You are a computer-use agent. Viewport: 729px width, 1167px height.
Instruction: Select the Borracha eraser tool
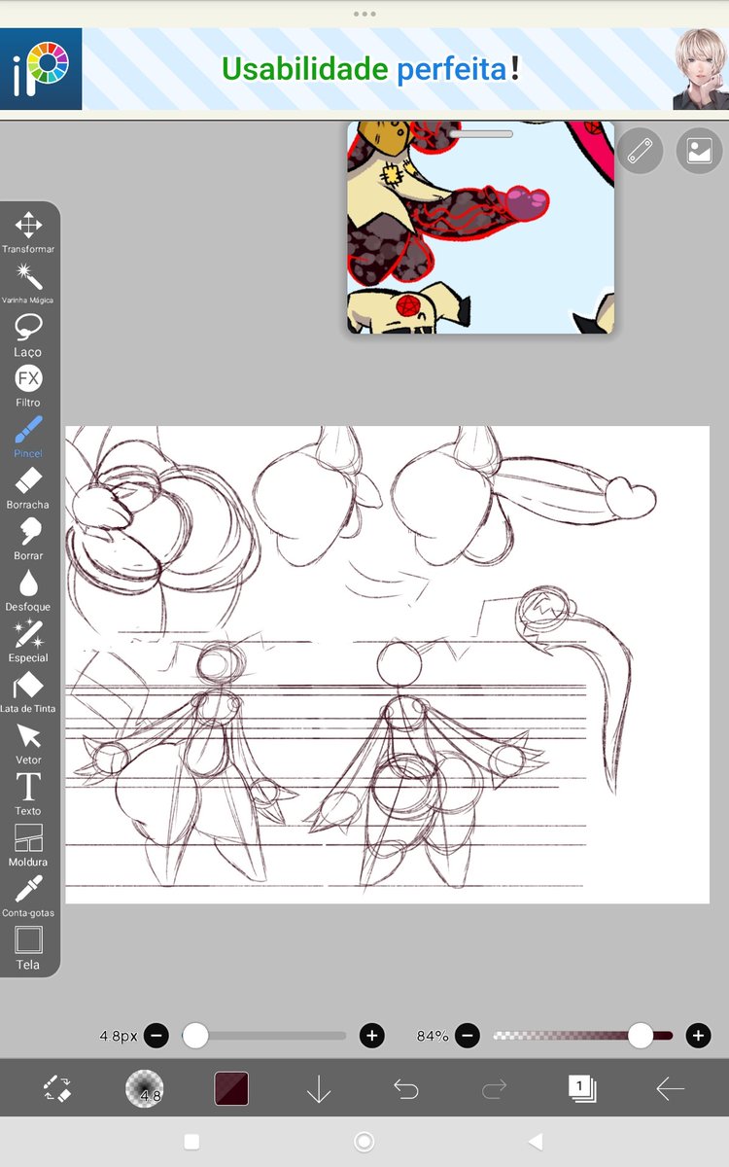pyautogui.click(x=28, y=487)
